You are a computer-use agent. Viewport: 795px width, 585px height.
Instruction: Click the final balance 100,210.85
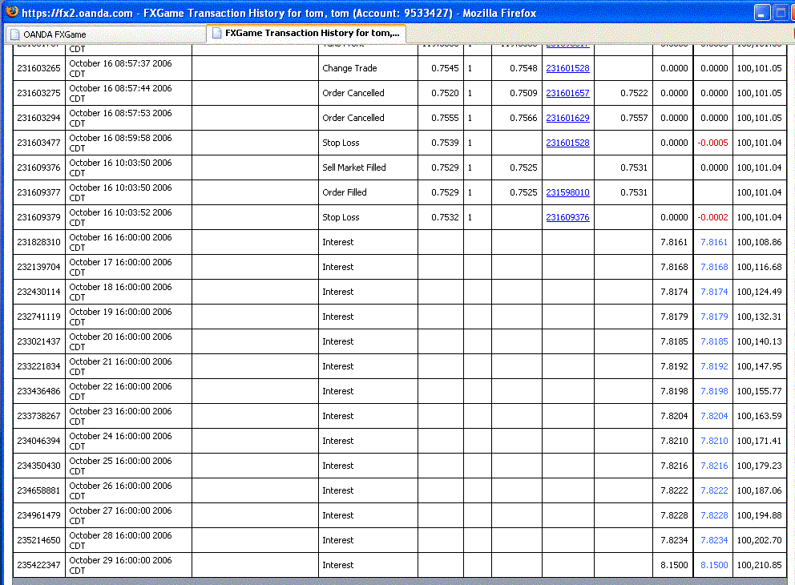[759, 565]
